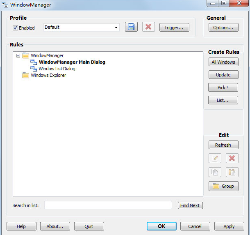
Task: Select the Window List Dialog rule
Action: pyautogui.click(x=57, y=69)
